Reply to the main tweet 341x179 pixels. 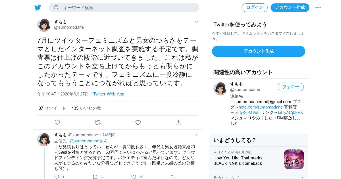(57, 122)
